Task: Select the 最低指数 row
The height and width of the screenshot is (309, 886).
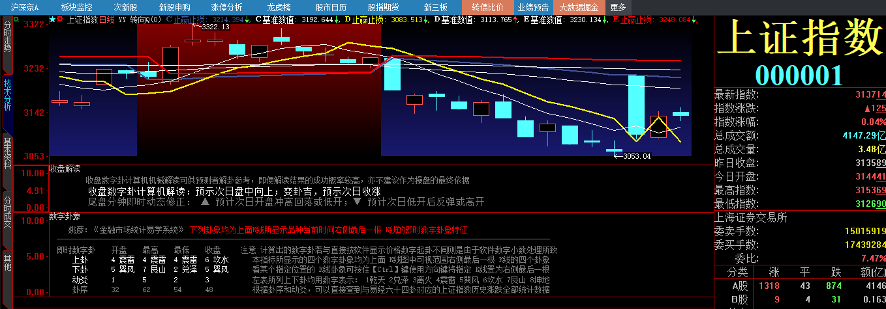Action: 801,204
